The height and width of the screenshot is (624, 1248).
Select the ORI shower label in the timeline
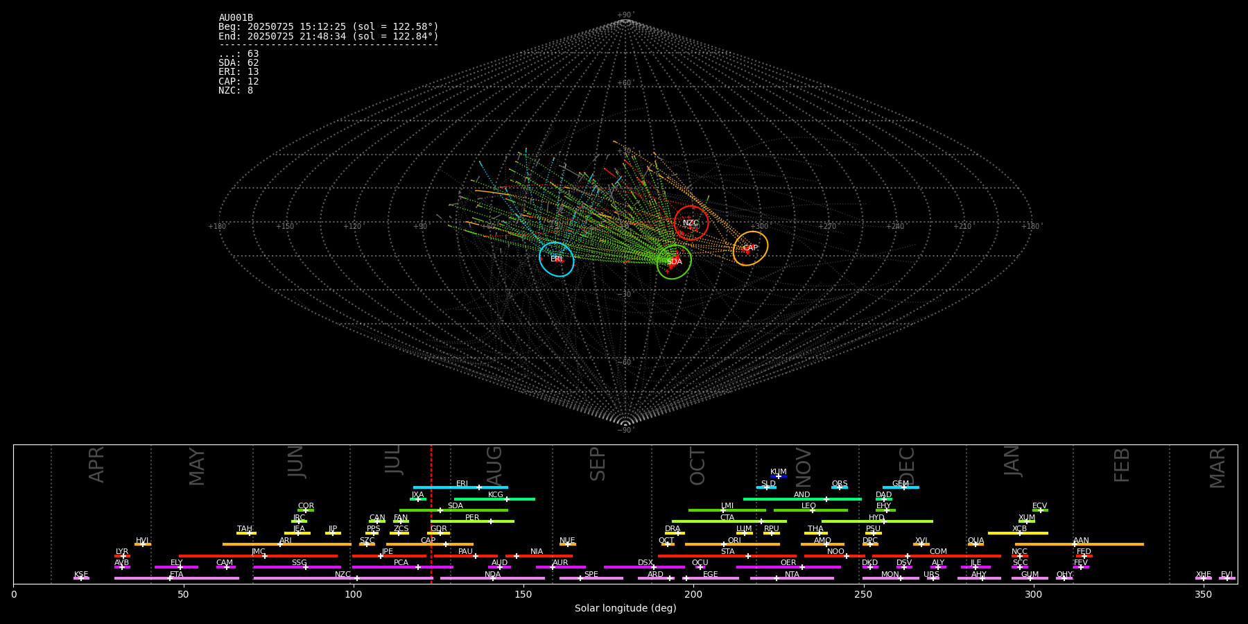tap(734, 541)
